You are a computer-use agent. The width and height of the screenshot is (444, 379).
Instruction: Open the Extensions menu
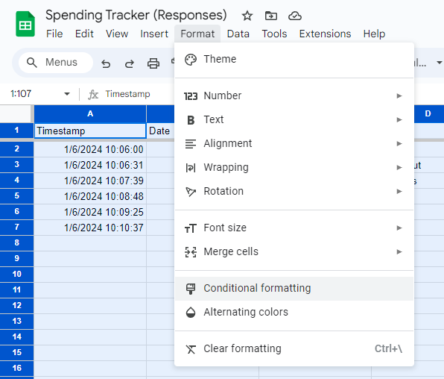325,34
